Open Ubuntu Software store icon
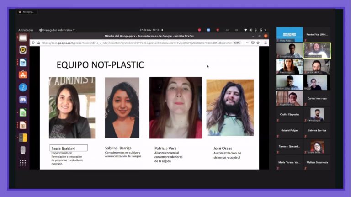Screen dimensions: 351x197 click(x=23, y=75)
